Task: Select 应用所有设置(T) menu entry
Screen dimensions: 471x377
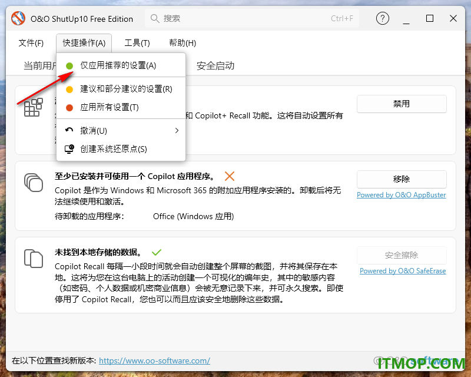Action: pos(121,108)
